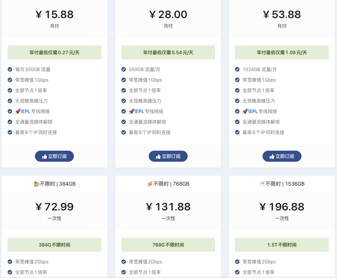337x278 pixels.
Task: Click subscribe button under ¥28.00 plan
Action: 168,156
